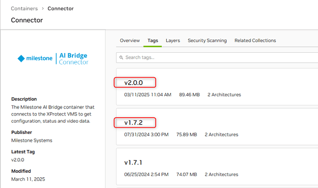Click the Modified heading in the sidebar
This screenshot has height=188, width=318.
(x=21, y=171)
